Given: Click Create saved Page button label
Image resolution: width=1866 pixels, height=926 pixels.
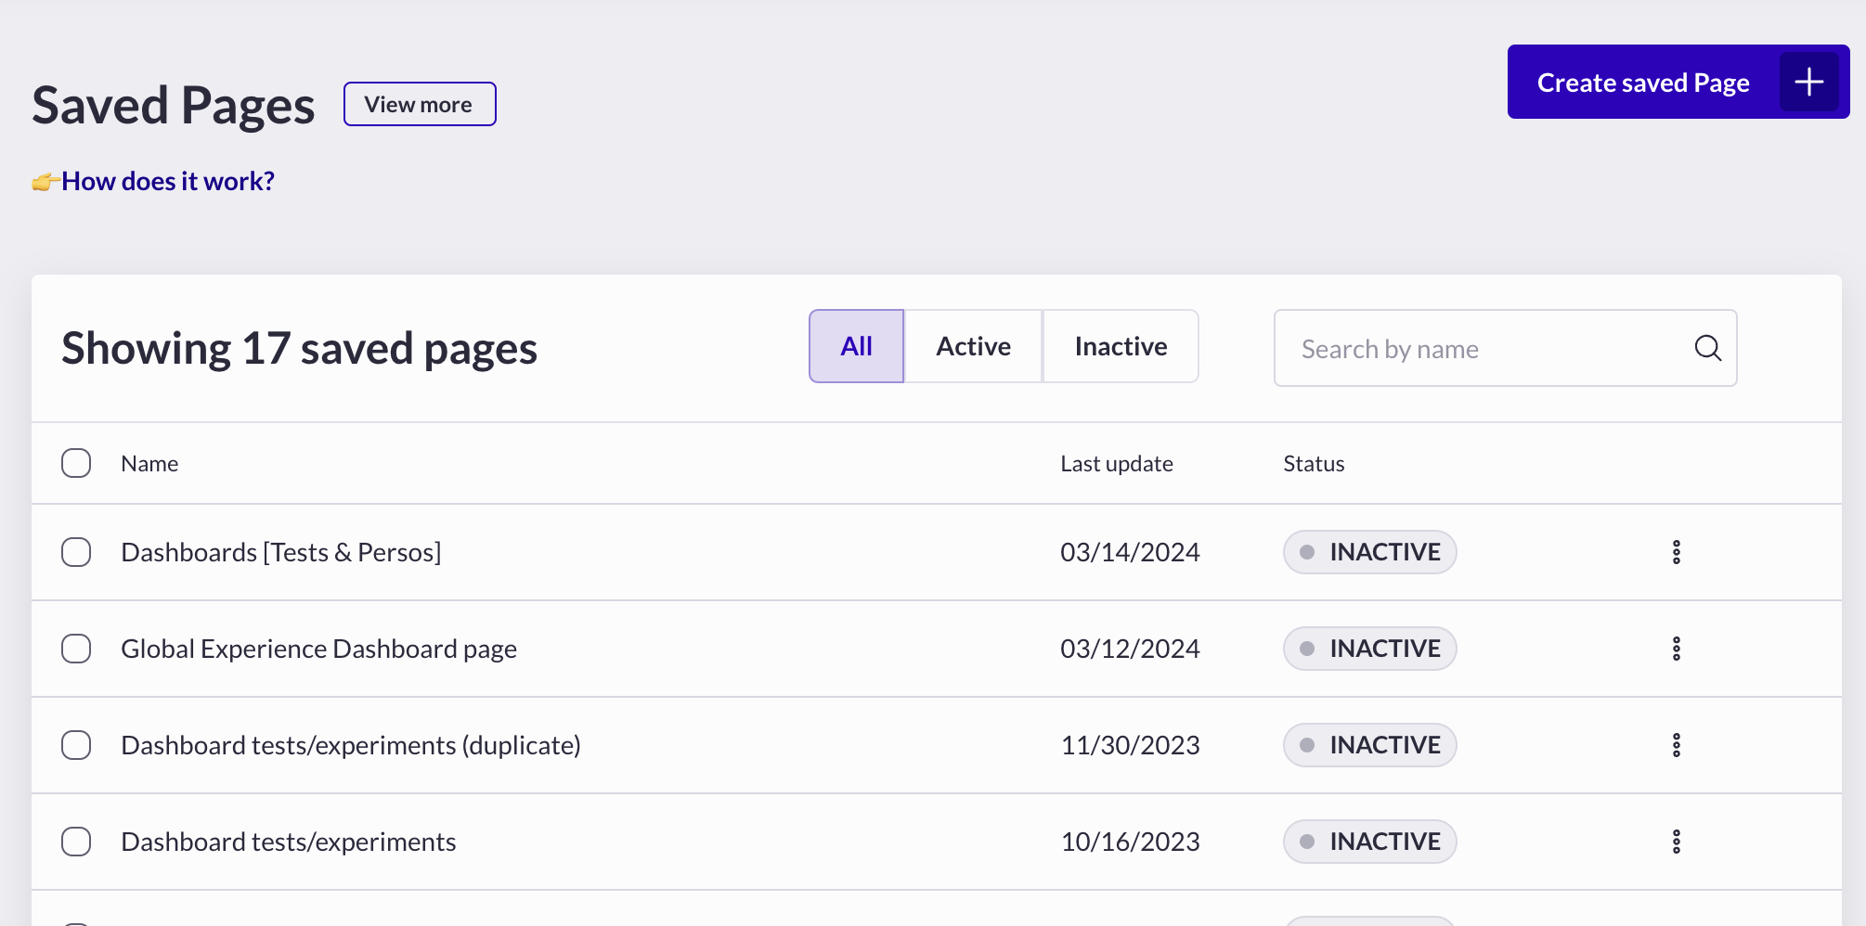Looking at the screenshot, I should click(x=1643, y=83).
